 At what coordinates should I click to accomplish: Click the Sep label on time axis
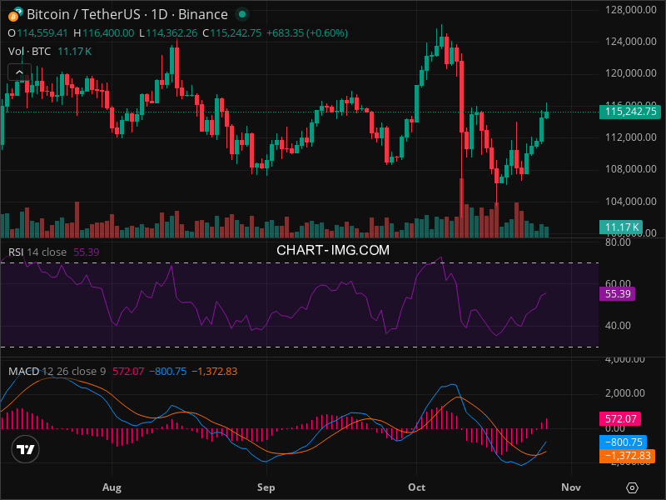pyautogui.click(x=266, y=486)
